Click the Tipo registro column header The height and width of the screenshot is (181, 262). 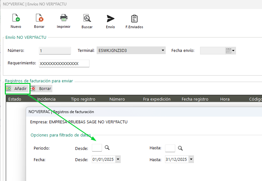click(x=83, y=99)
